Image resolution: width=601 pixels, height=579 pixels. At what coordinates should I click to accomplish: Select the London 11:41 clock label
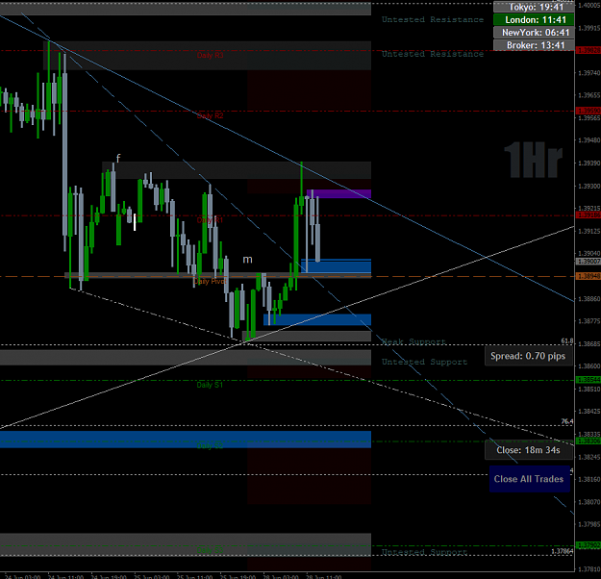pos(534,19)
